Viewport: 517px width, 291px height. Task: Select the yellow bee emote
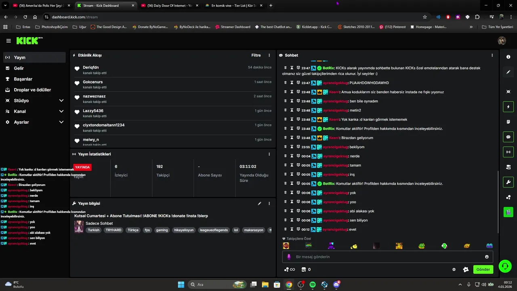point(354,246)
